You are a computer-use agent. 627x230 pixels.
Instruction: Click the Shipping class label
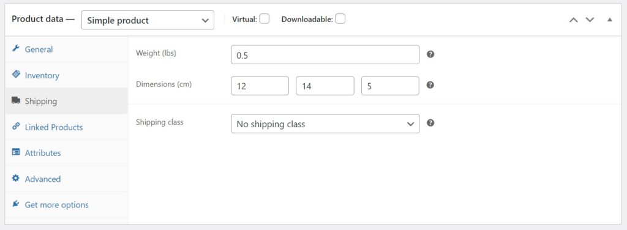(160, 122)
